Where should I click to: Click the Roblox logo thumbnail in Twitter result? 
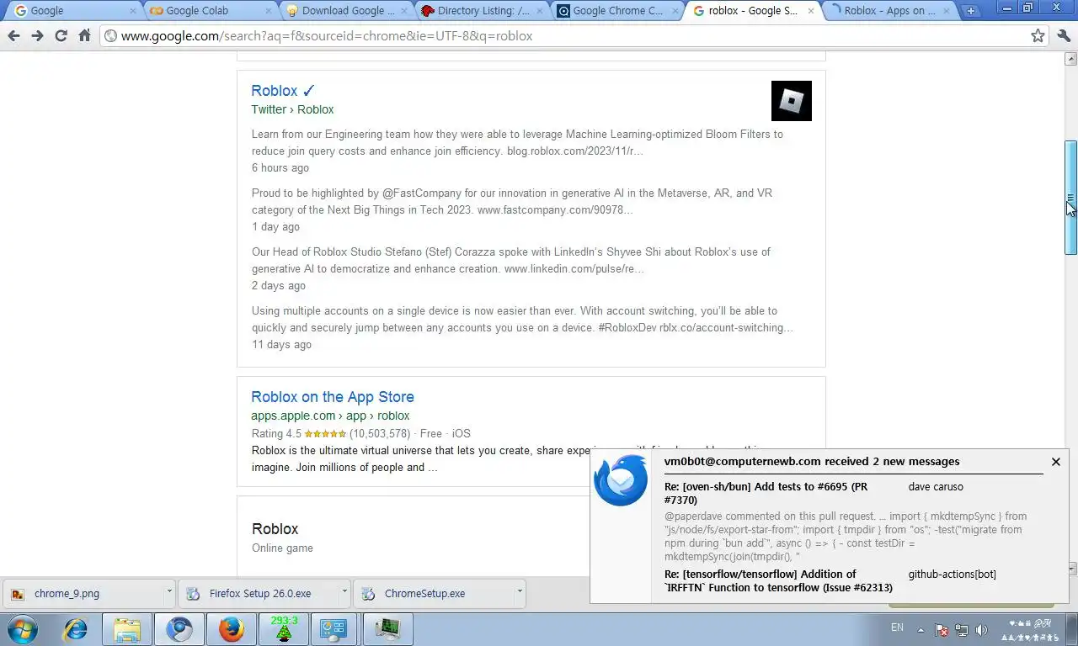pos(792,101)
